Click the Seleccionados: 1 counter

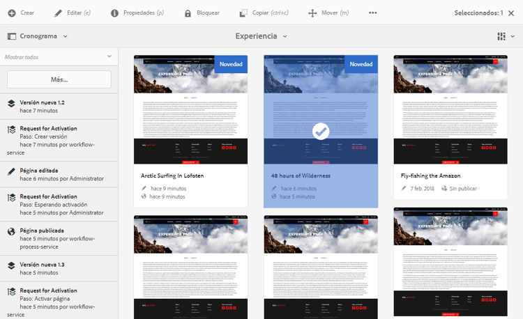click(x=478, y=13)
